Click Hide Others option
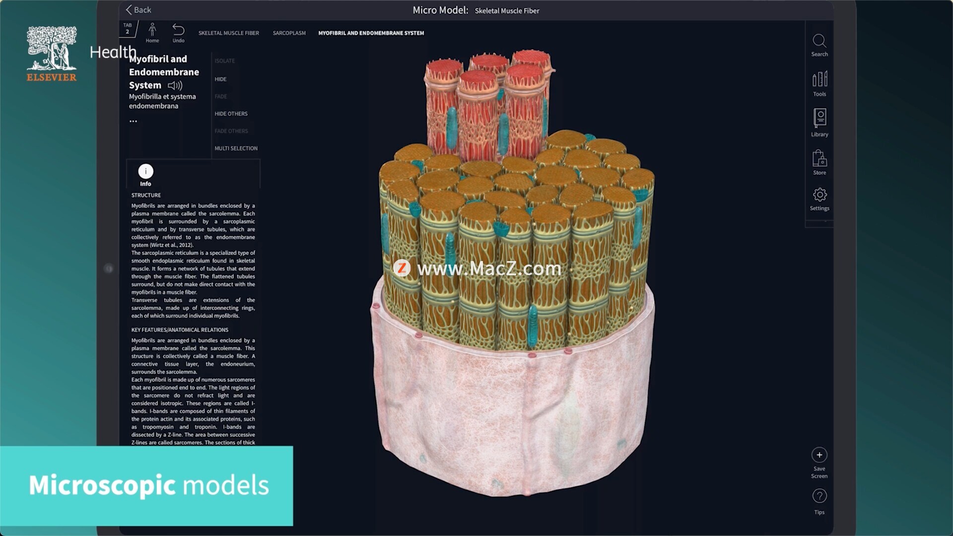The image size is (953, 536). tap(231, 114)
